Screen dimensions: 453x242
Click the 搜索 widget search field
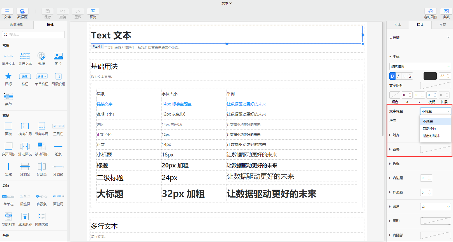(34, 34)
